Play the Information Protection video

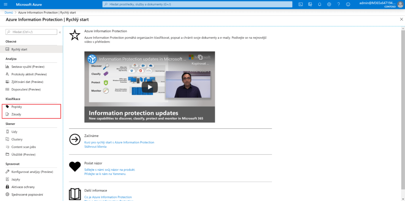coord(150,87)
